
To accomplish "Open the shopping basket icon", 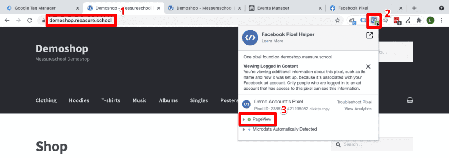I will coord(410,100).
